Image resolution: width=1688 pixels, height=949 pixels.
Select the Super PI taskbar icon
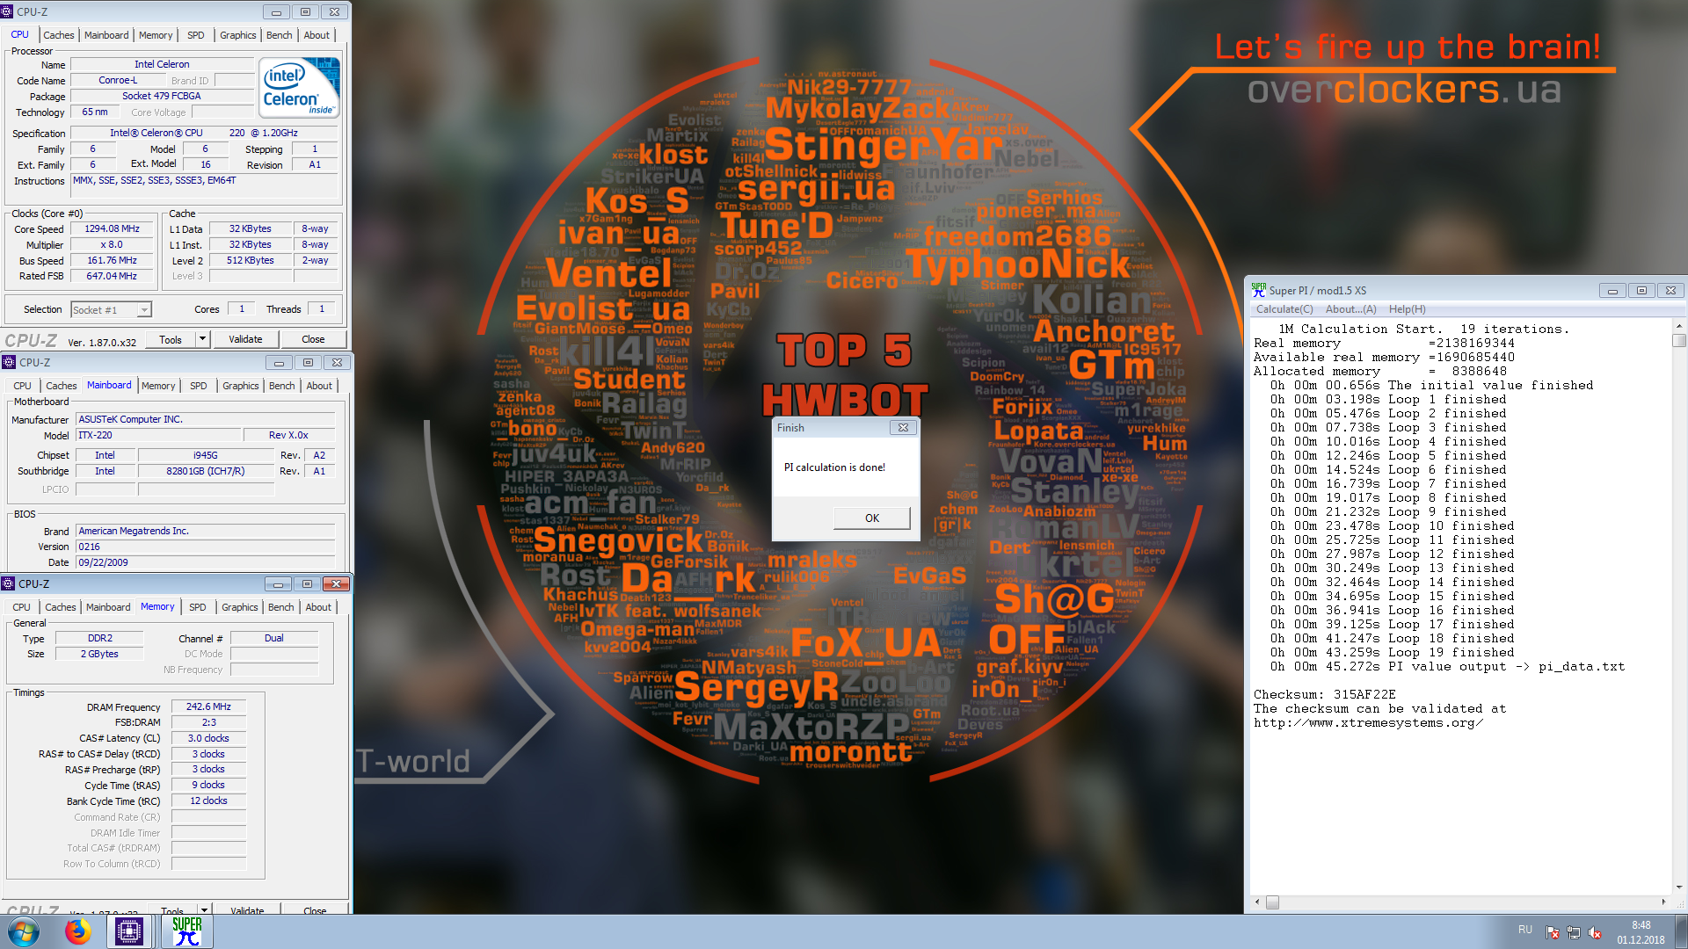186,931
